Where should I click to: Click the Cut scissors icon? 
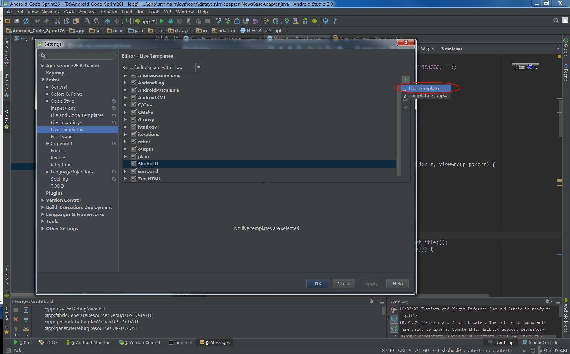click(58, 21)
